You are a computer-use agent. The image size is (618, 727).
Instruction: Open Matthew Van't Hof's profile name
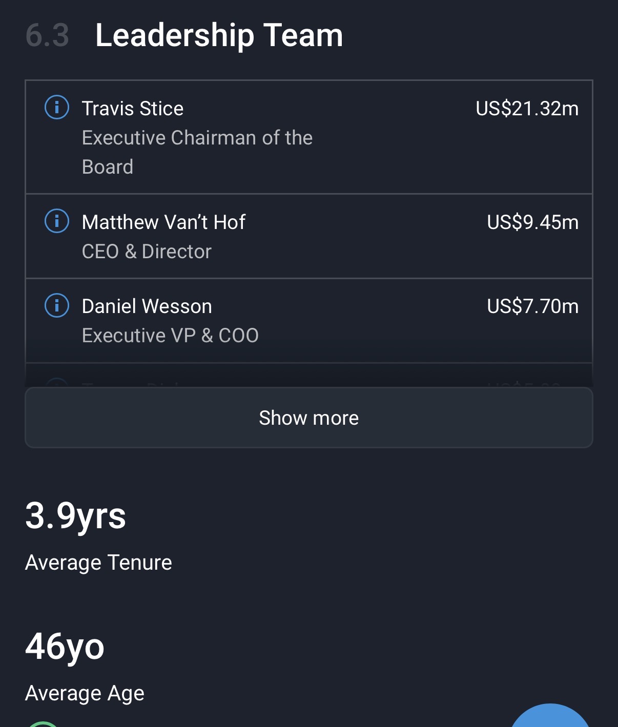point(163,222)
